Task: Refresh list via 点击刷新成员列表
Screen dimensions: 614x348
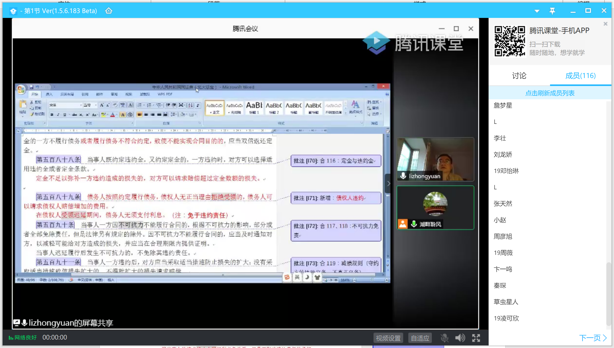Action: [x=550, y=93]
